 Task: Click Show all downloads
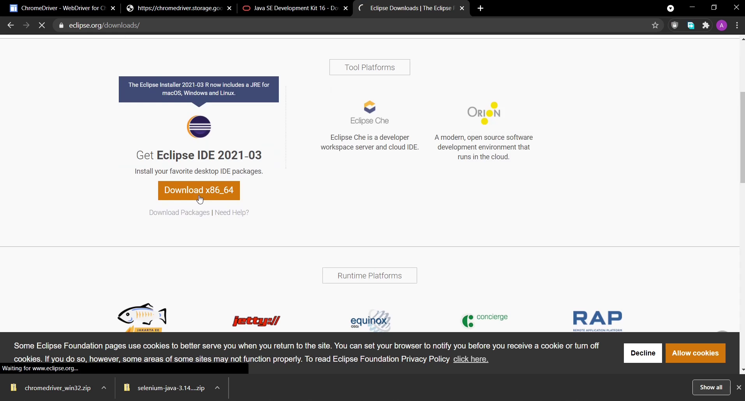711,387
